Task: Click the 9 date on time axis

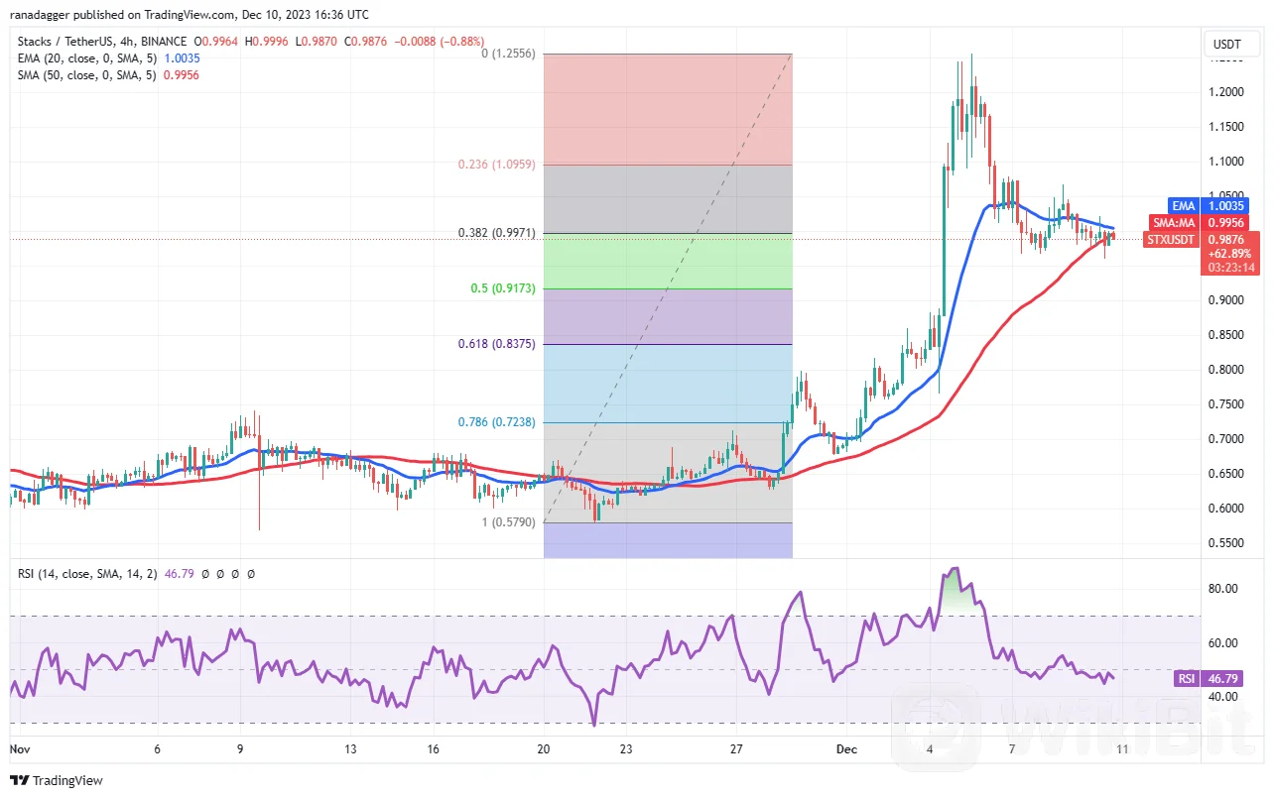Action: pyautogui.click(x=240, y=750)
